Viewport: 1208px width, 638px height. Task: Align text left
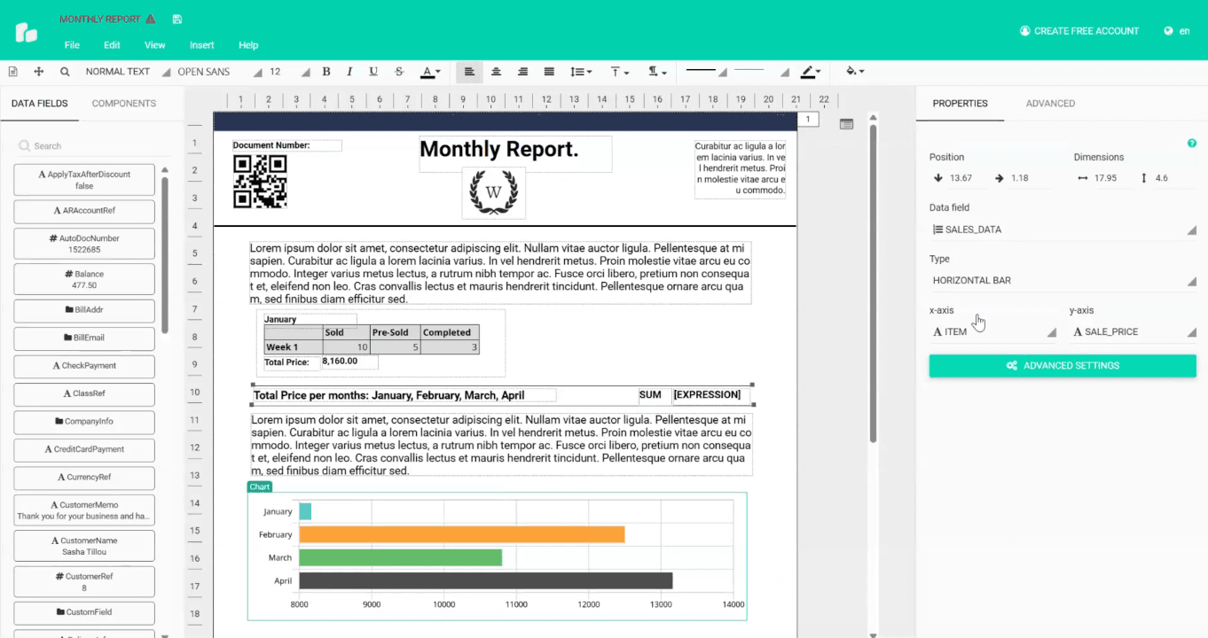469,72
